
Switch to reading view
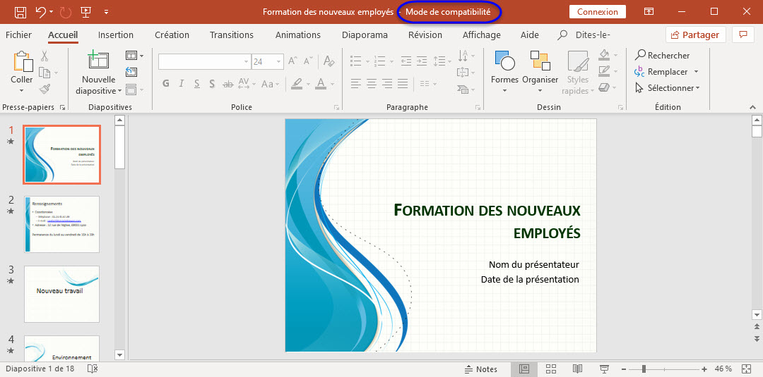(x=577, y=369)
